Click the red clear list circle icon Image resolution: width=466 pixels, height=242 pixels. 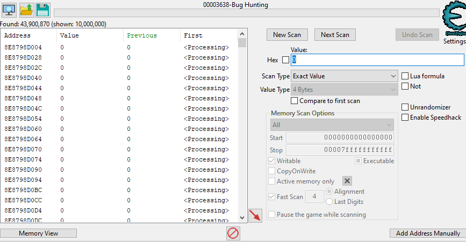point(233,233)
